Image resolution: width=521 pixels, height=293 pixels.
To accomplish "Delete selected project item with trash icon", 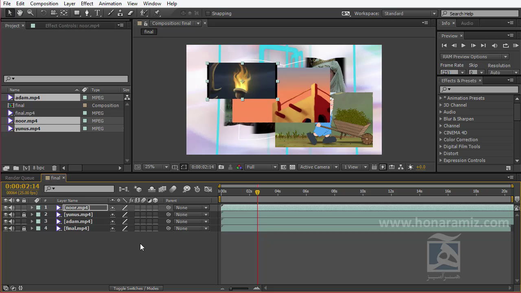I will [x=54, y=168].
